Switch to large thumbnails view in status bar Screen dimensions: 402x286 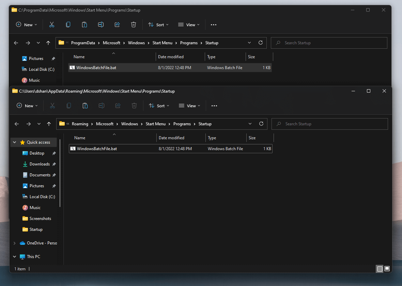[x=387, y=269]
